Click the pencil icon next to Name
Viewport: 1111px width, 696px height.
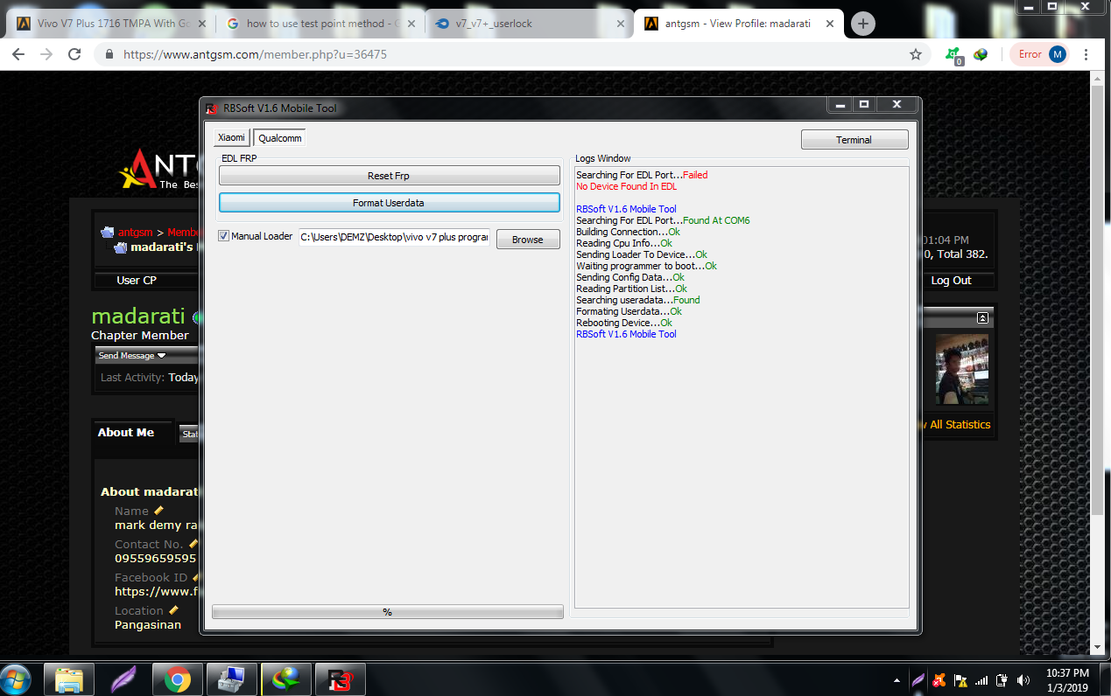point(158,511)
